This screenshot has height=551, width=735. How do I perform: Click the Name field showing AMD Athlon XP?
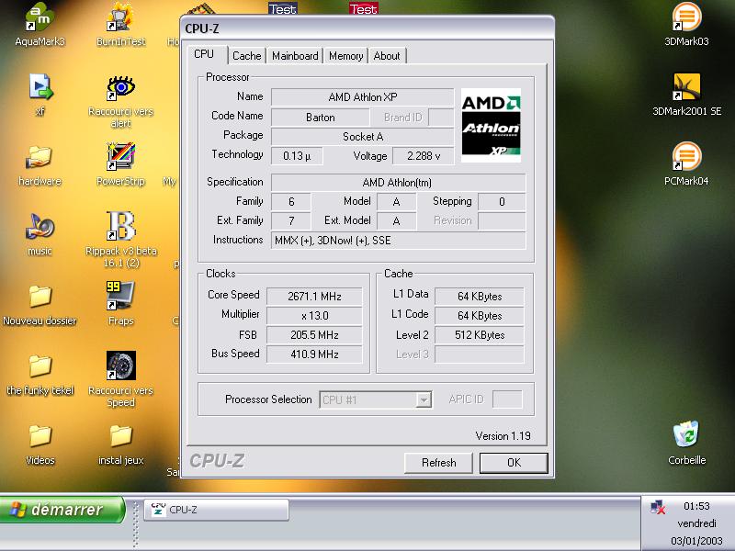point(362,97)
